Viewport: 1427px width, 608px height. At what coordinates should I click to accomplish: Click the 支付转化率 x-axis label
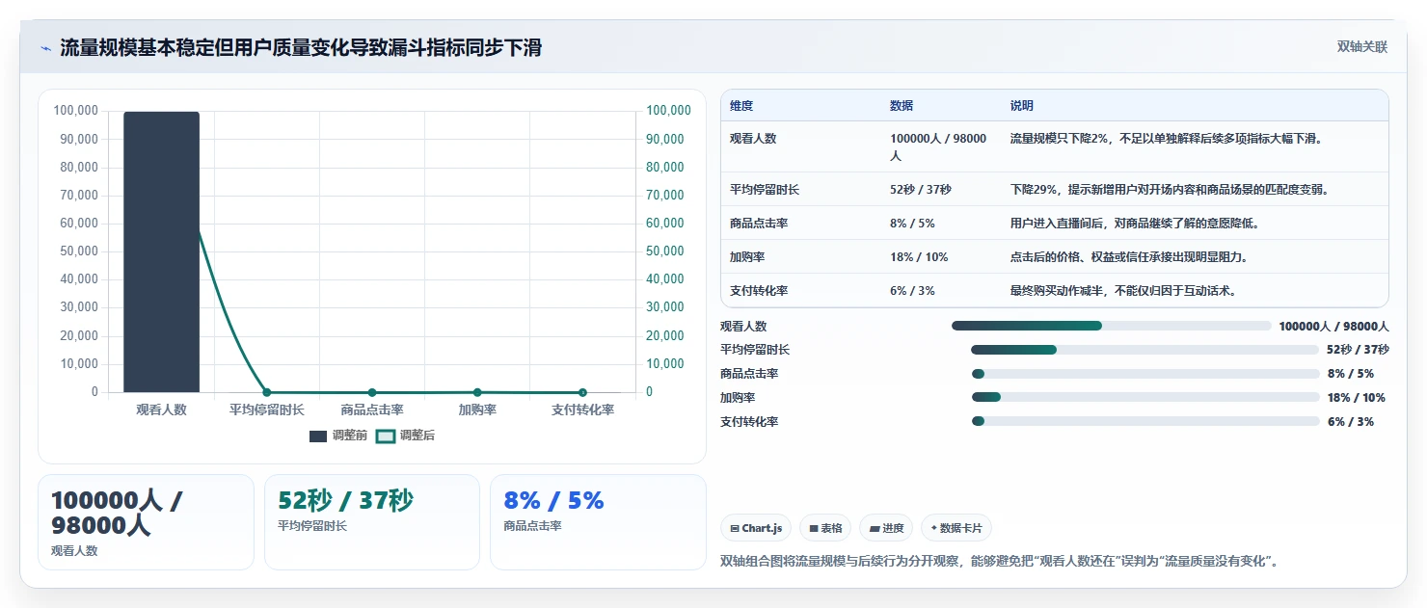pyautogui.click(x=582, y=410)
